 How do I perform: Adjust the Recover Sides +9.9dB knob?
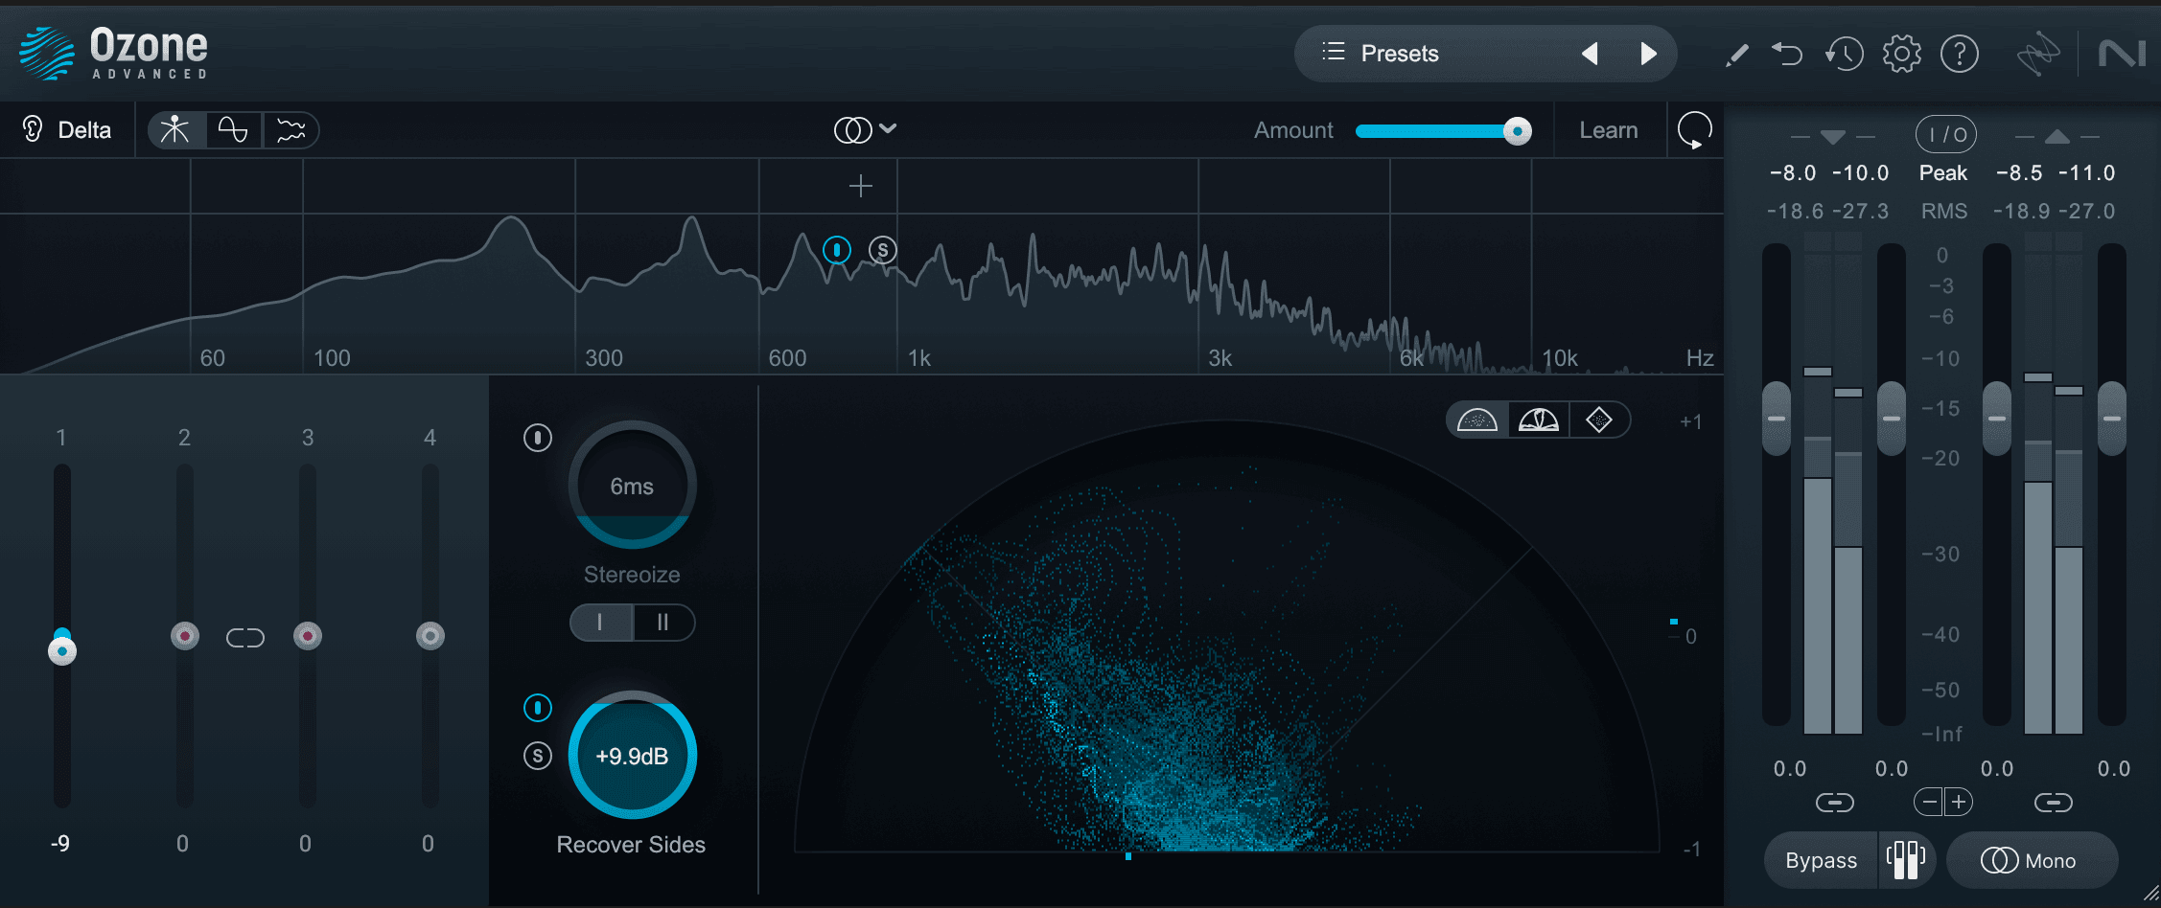point(632,755)
